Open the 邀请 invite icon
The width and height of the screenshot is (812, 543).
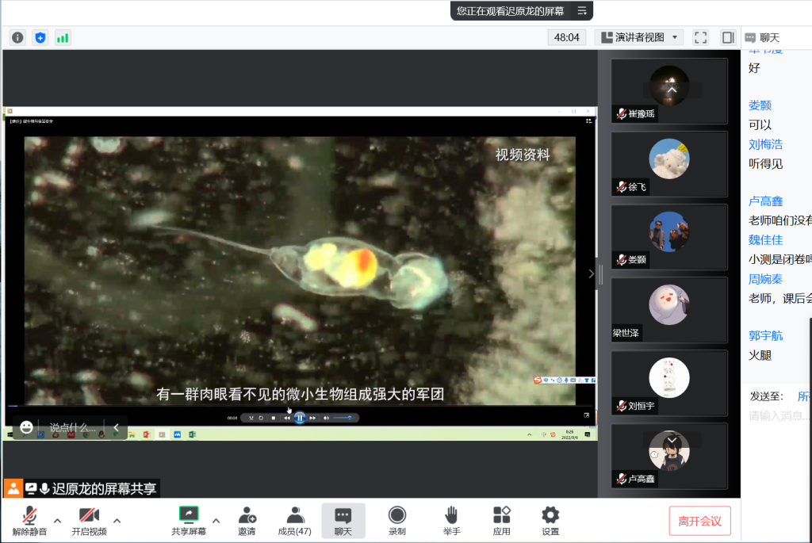pos(247,521)
